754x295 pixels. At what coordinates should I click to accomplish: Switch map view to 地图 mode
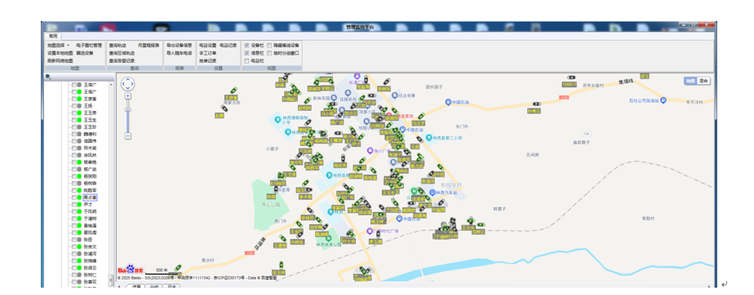(x=690, y=81)
